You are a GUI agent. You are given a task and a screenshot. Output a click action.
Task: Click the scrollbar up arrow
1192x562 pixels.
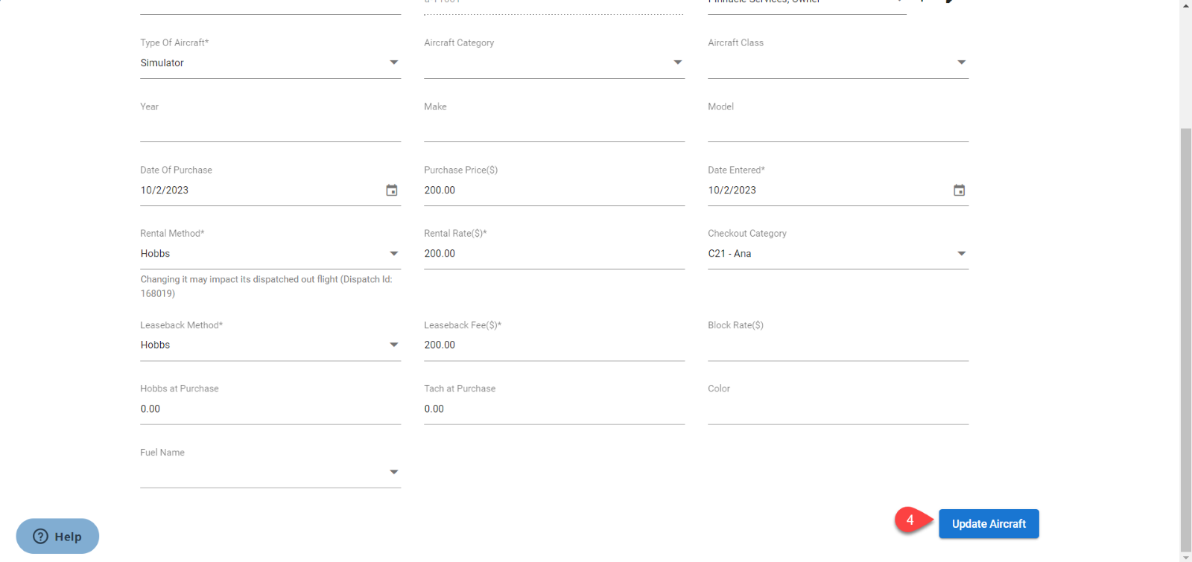coord(1185,4)
